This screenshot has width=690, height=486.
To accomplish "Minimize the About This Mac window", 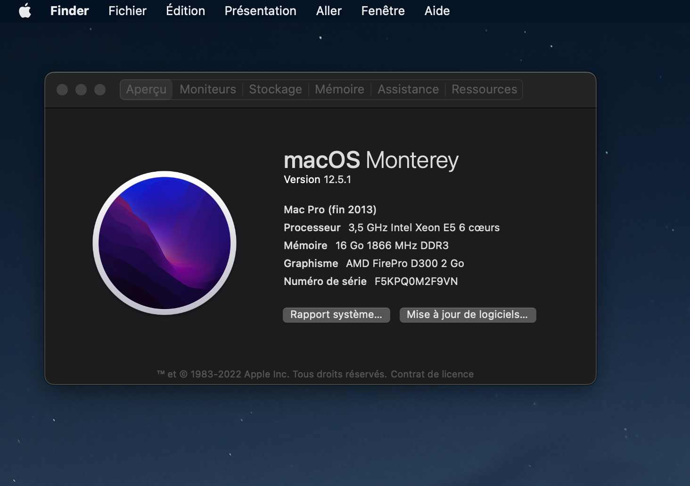I will pos(81,90).
